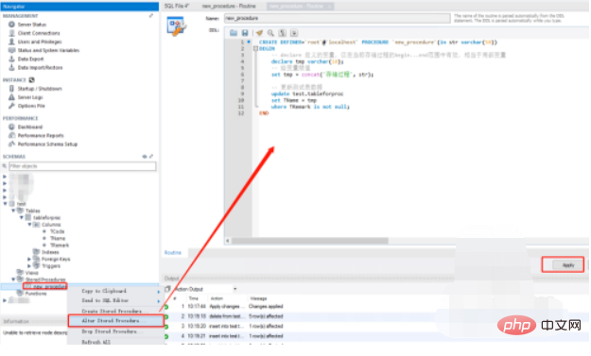
Task: Click the copy icon next to Action Output
Action: pos(167,289)
